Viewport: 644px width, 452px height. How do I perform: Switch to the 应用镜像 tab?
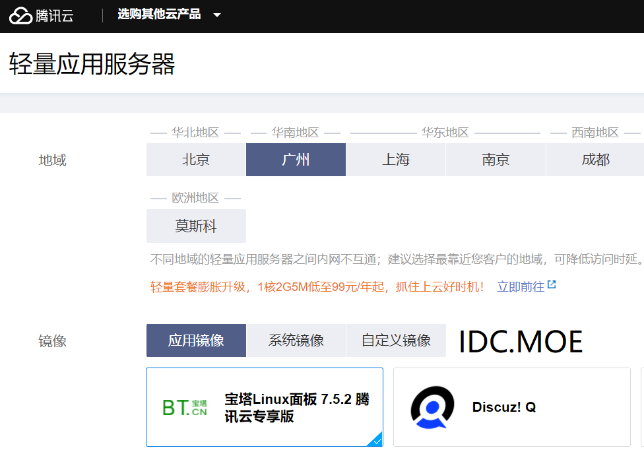click(196, 340)
